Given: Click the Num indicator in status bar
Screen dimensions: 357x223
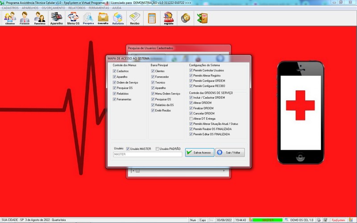Looking at the screenshot, I should (193, 220).
